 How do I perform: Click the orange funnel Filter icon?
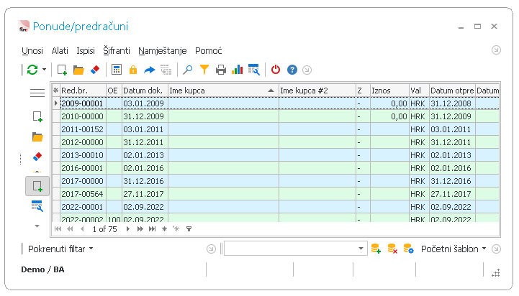(204, 70)
